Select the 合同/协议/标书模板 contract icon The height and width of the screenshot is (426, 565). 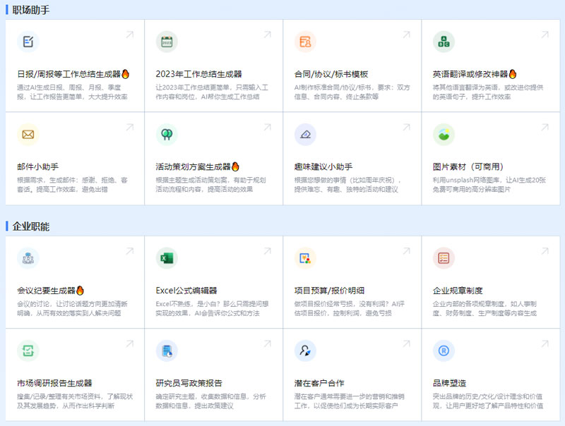tap(305, 42)
